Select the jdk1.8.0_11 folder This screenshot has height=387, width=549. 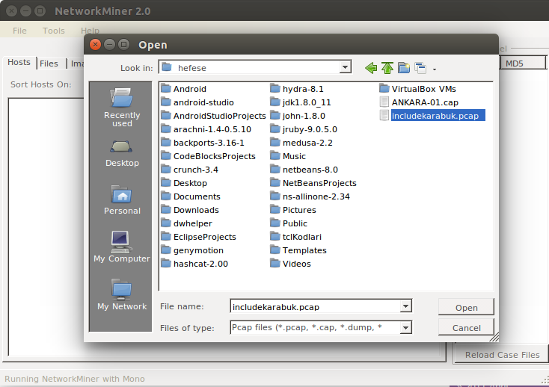301,102
